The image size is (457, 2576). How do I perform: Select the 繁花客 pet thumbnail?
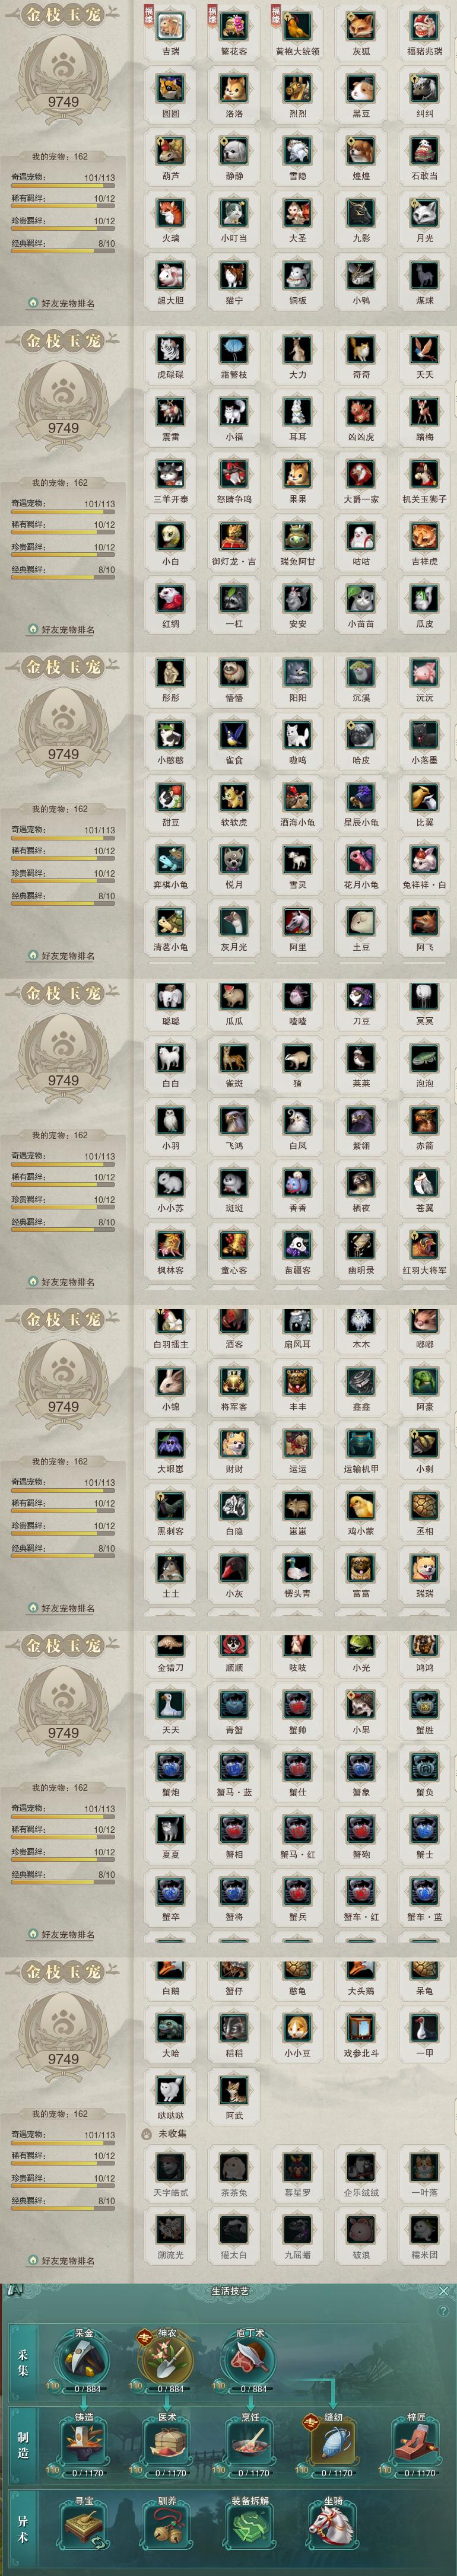click(234, 27)
